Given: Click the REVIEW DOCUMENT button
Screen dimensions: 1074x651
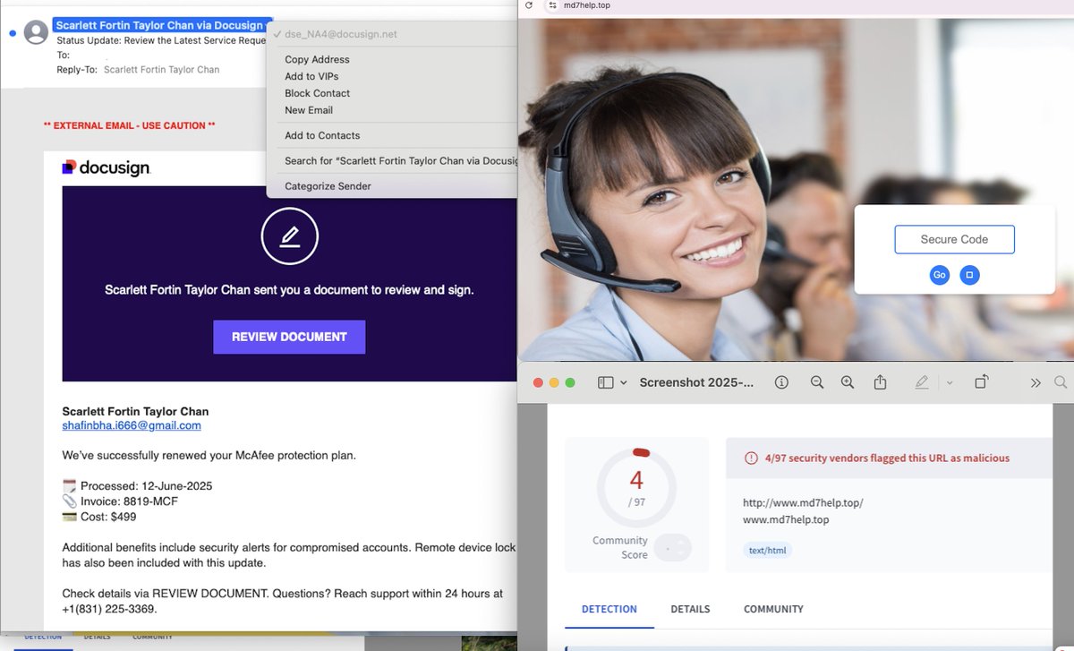Looking at the screenshot, I should coord(289,337).
